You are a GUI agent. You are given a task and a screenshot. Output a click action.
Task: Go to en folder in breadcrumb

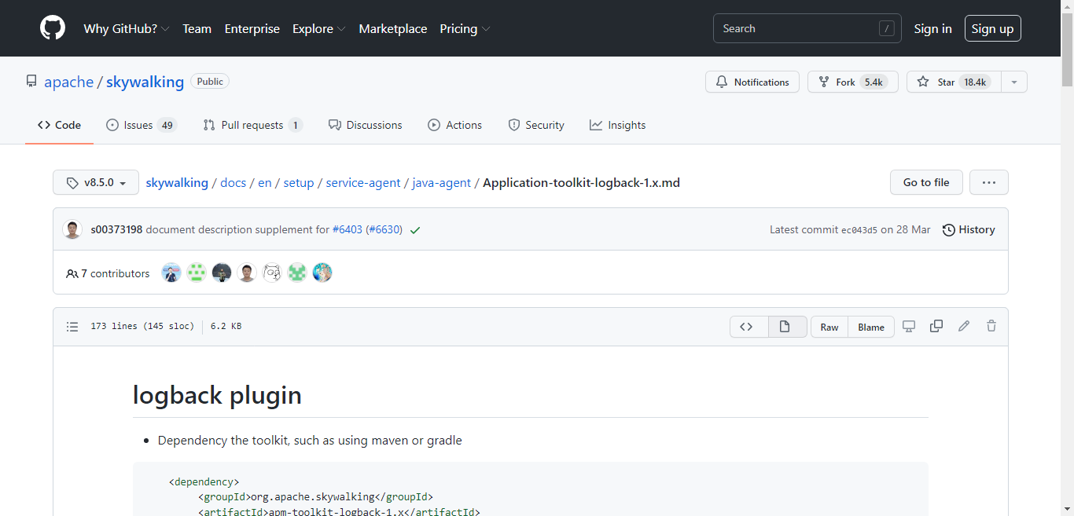(265, 182)
